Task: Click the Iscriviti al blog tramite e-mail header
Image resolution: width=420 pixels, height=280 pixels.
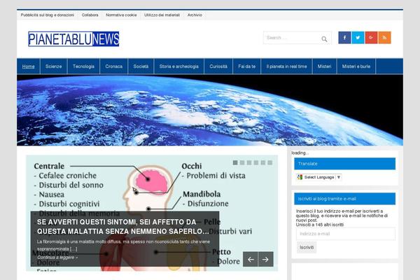Action: 344,199
